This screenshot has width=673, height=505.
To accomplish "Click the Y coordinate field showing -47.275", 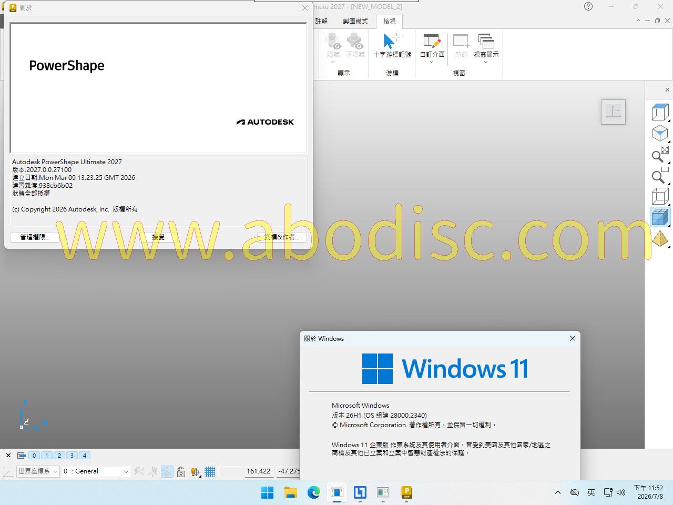I will tap(288, 471).
